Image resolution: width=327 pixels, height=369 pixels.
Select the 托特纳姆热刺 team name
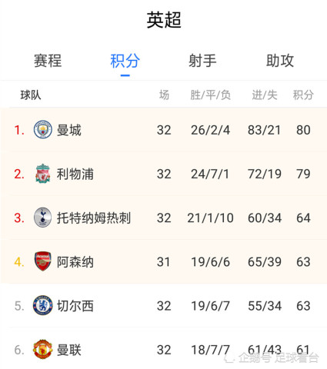(94, 218)
